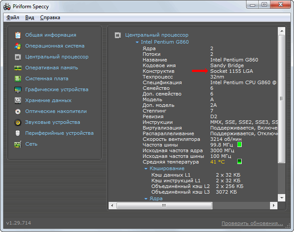The image size is (294, 232).
Task: Click the disc icon for Оптические накопители
Action: [18, 112]
